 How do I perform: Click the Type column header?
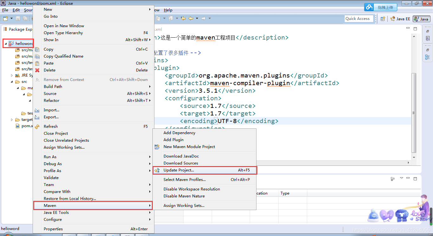(293, 193)
